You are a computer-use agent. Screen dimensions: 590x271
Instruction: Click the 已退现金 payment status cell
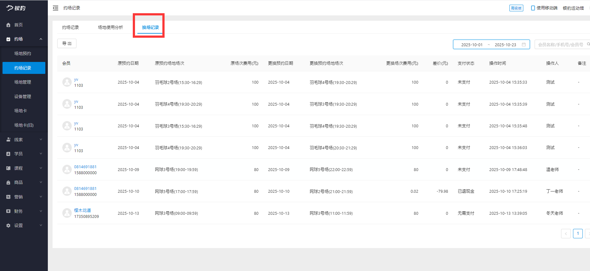[x=466, y=191]
